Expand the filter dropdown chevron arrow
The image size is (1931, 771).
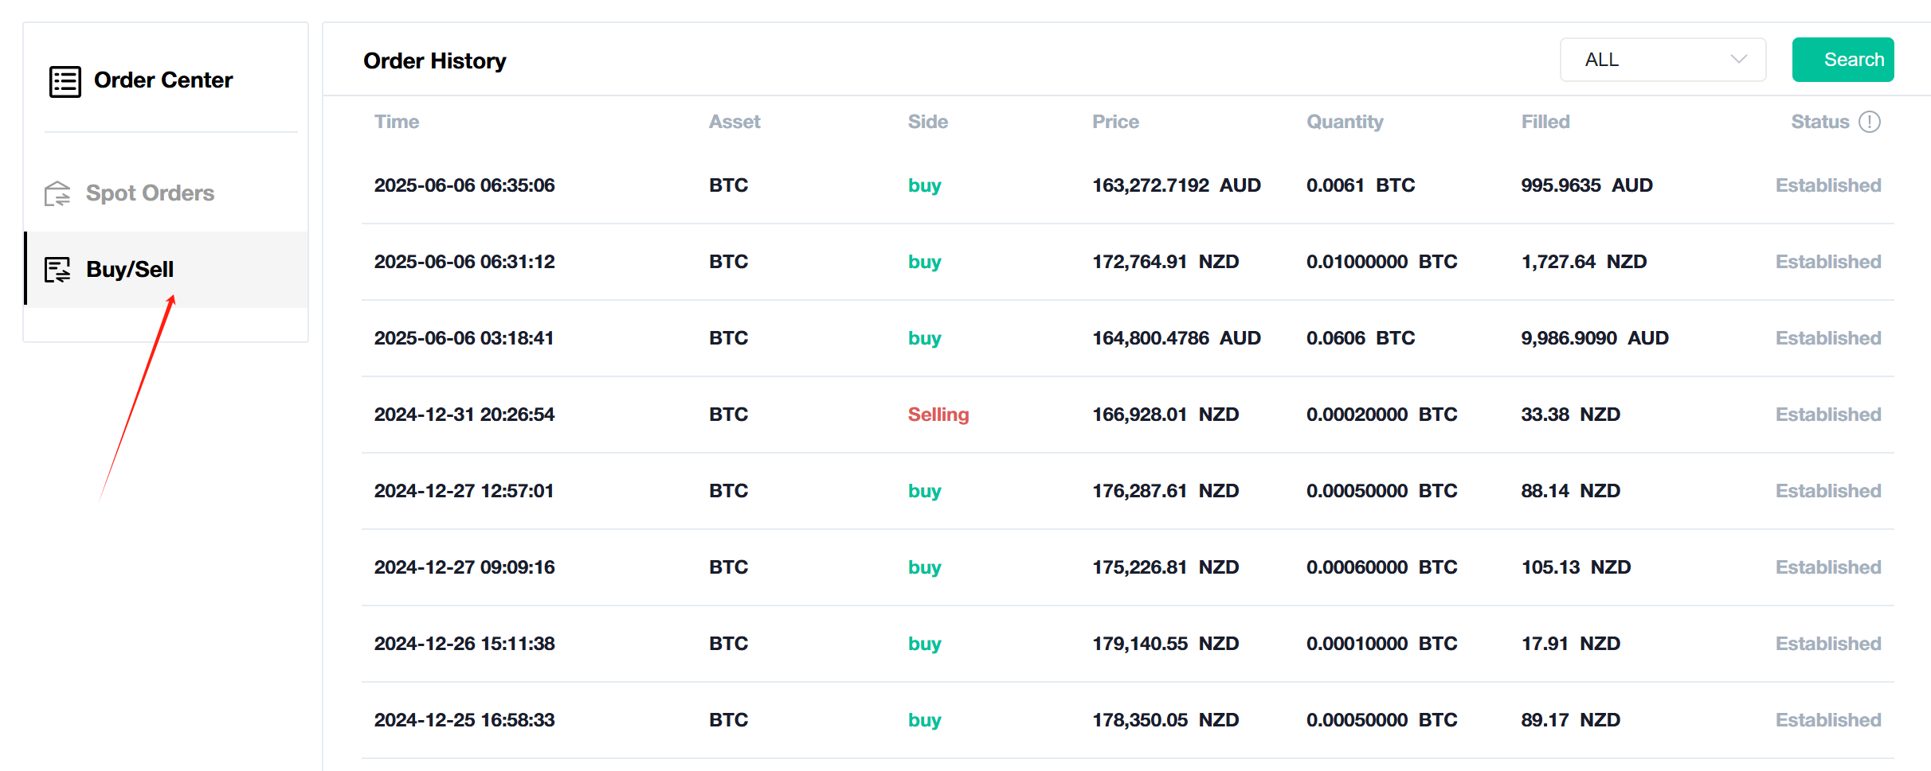(x=1738, y=60)
